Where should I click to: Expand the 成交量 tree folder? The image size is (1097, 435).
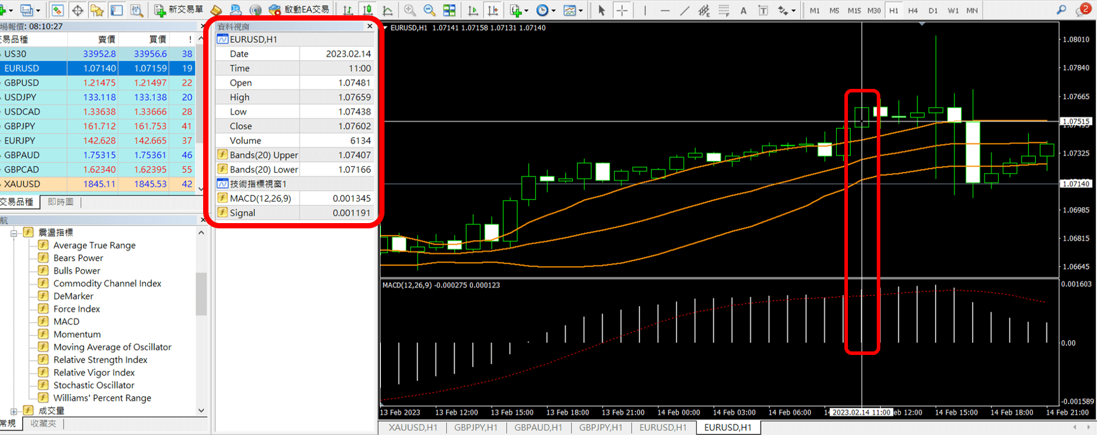pos(14,411)
